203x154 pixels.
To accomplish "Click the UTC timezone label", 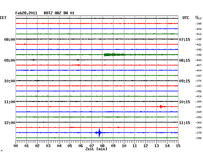I will [186, 18].
